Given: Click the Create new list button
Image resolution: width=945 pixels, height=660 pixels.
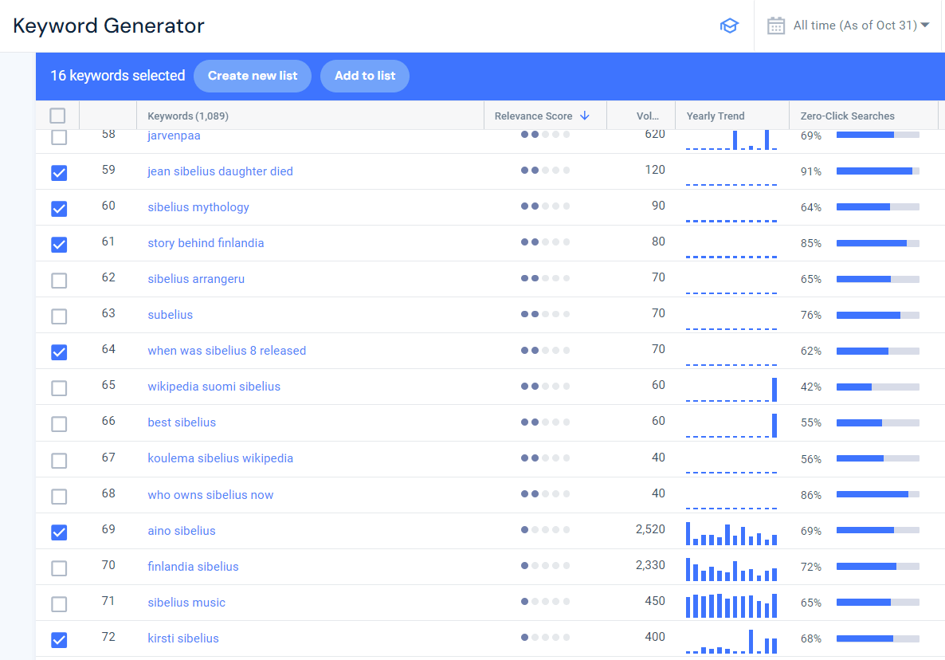Looking at the screenshot, I should click(x=253, y=76).
